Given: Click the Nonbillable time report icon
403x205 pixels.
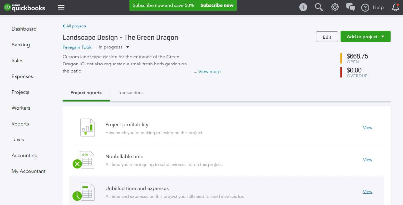Looking at the screenshot, I should tap(83, 160).
